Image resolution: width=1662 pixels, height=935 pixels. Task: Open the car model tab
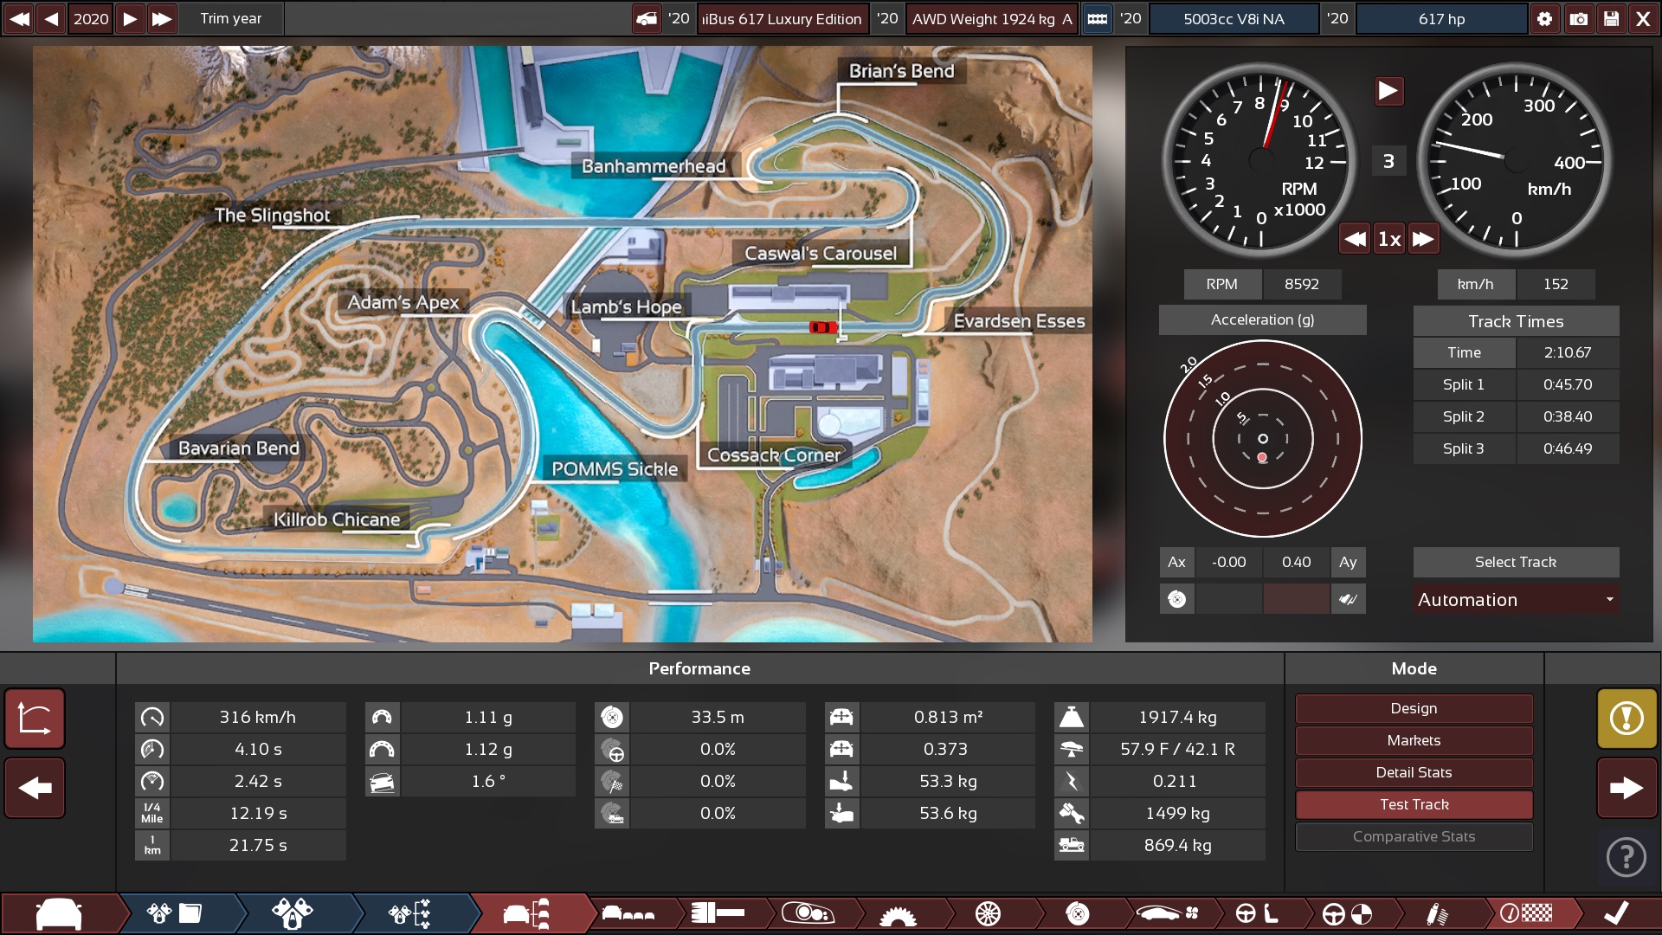click(x=59, y=913)
